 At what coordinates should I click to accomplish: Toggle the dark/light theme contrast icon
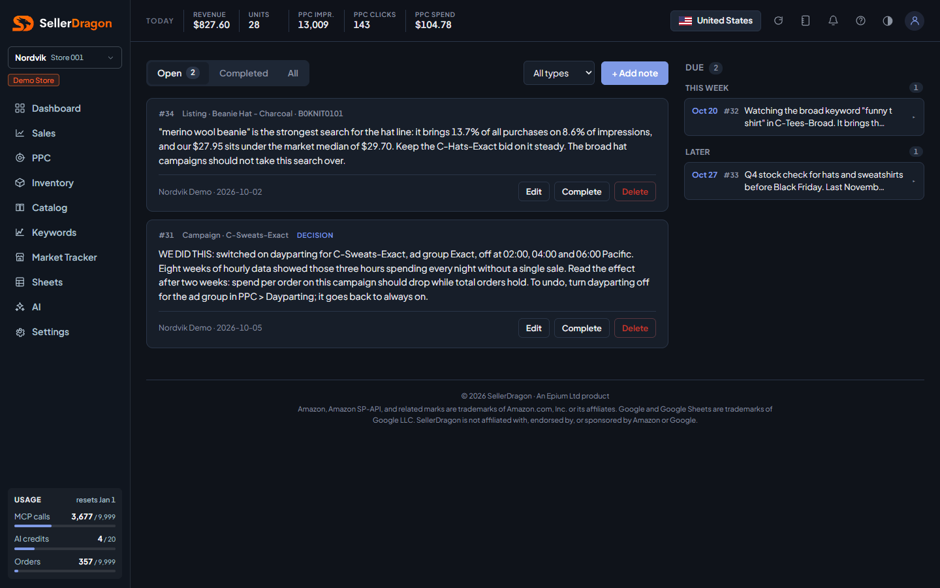click(888, 21)
